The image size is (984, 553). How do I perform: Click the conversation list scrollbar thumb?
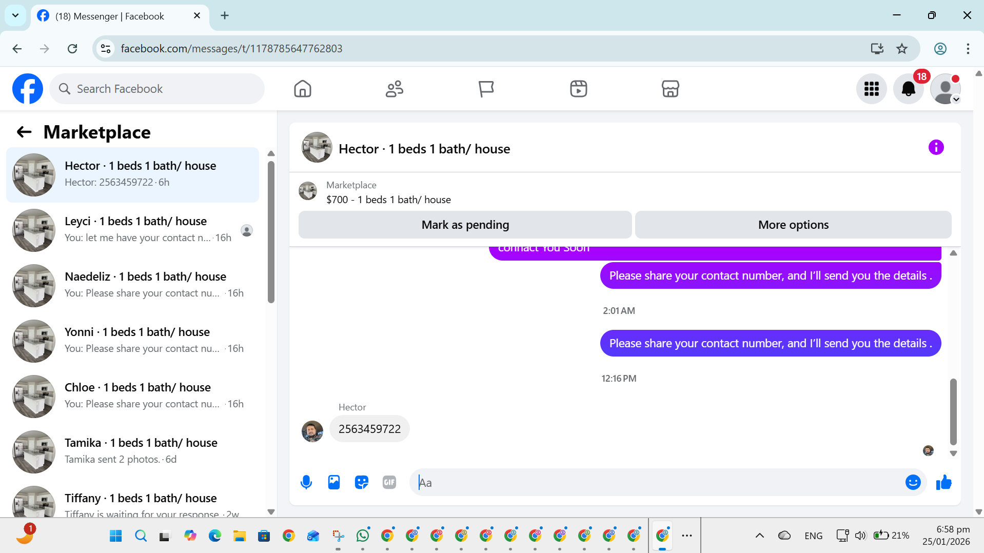[271, 232]
